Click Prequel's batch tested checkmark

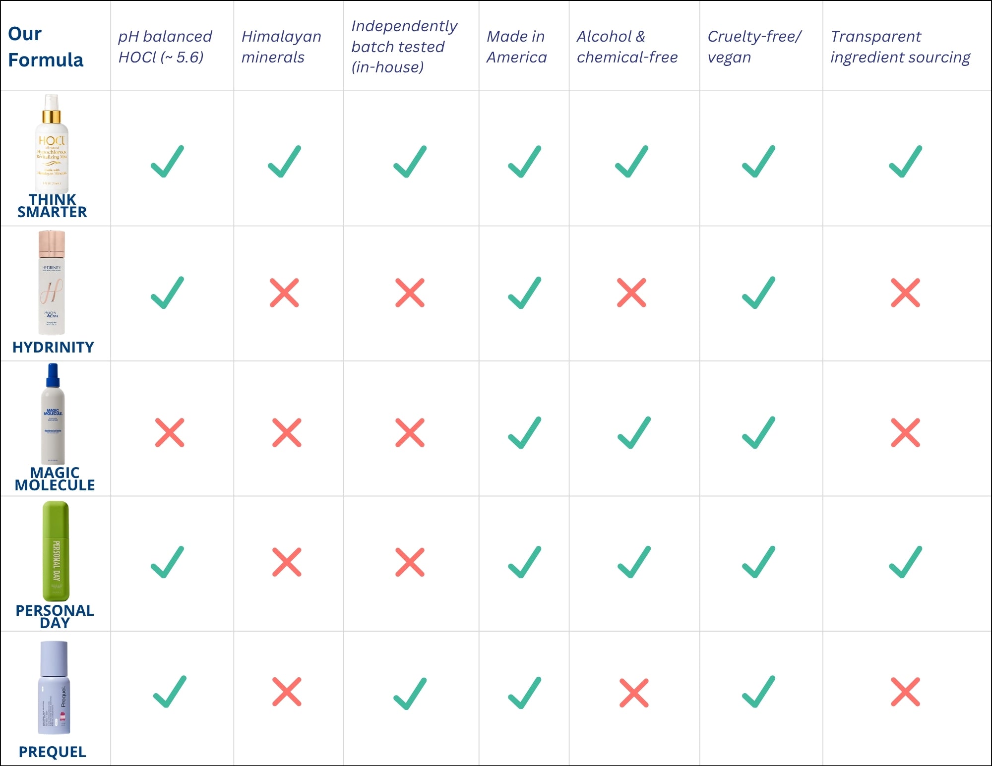pyautogui.click(x=410, y=693)
